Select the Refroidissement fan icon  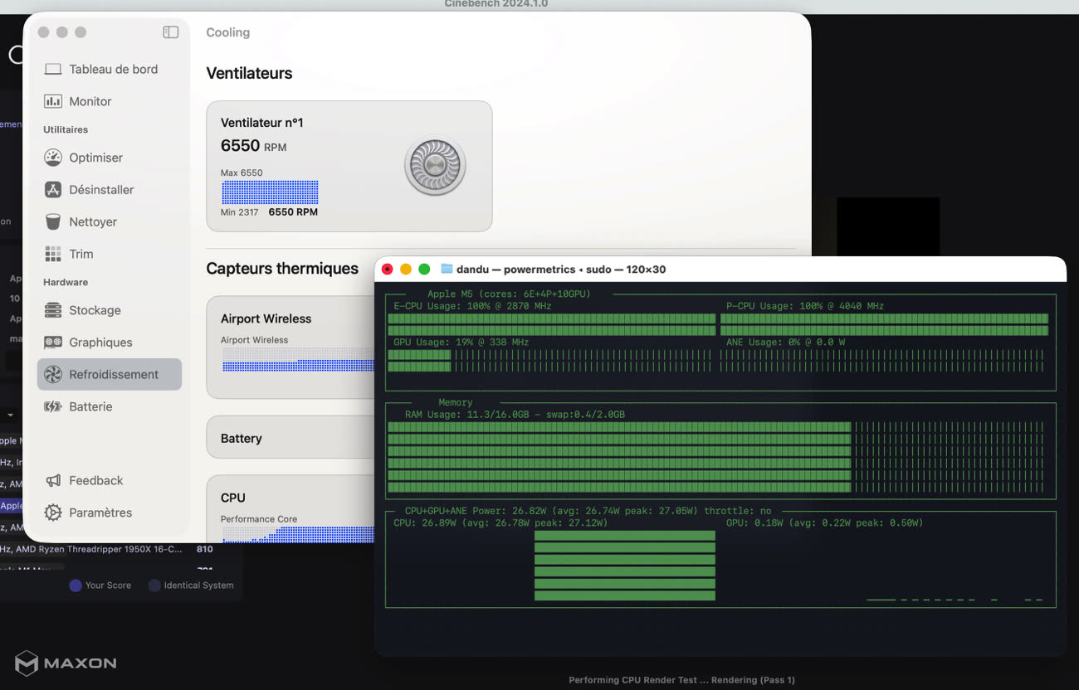(51, 374)
